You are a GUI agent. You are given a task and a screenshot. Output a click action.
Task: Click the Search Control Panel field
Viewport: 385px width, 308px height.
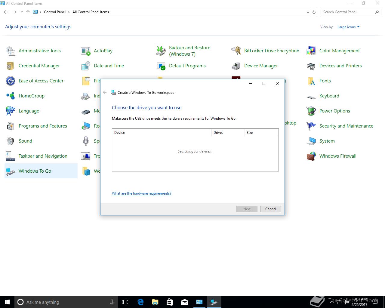click(x=350, y=12)
